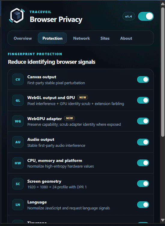
Task: Click the GL WebGL icon badge
Action: click(18, 100)
